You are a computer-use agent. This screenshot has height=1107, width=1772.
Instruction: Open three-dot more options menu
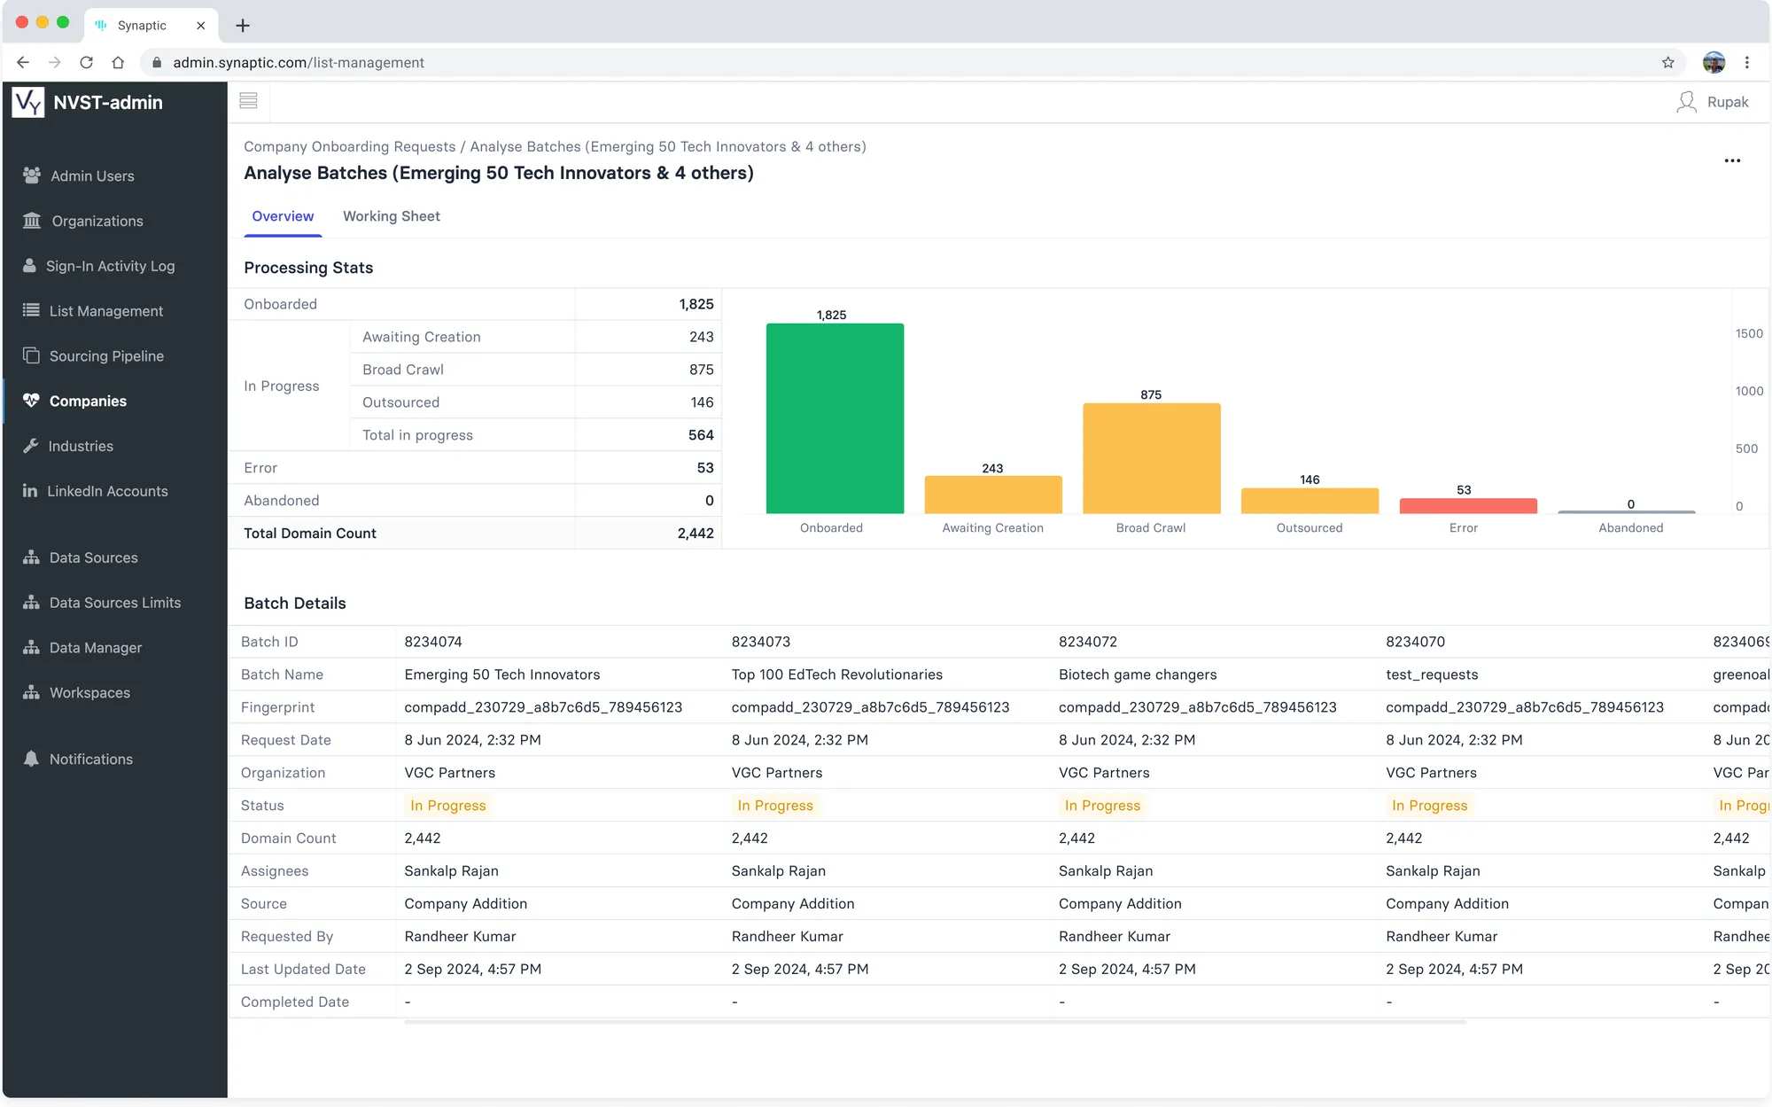[x=1732, y=160]
